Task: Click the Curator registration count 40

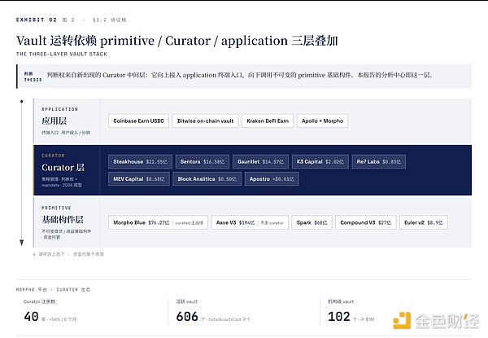Action: 31,317
